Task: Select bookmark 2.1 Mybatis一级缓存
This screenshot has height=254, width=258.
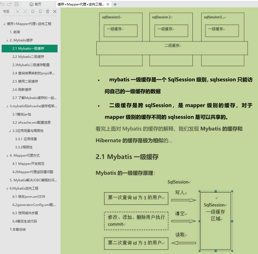Action: 29,49
